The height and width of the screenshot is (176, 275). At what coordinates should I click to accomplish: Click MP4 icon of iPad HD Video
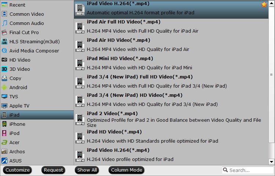coord(80,138)
